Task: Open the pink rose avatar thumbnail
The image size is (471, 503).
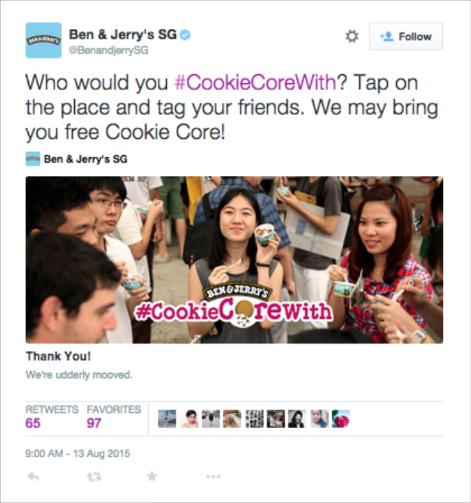Action: 341,418
